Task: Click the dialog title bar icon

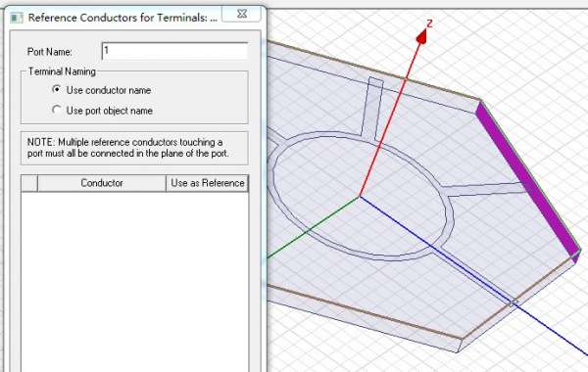Action: pos(17,18)
